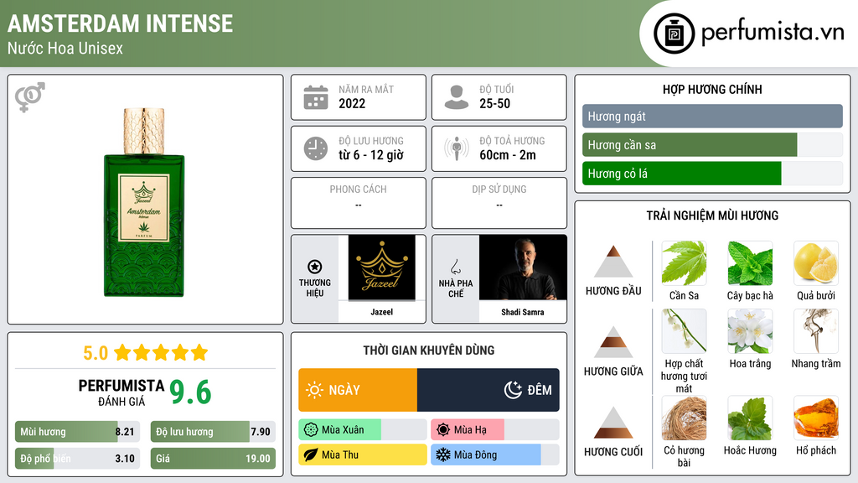The width and height of the screenshot is (858, 483).
Task: Click the Cần Sa note image
Action: (x=684, y=263)
